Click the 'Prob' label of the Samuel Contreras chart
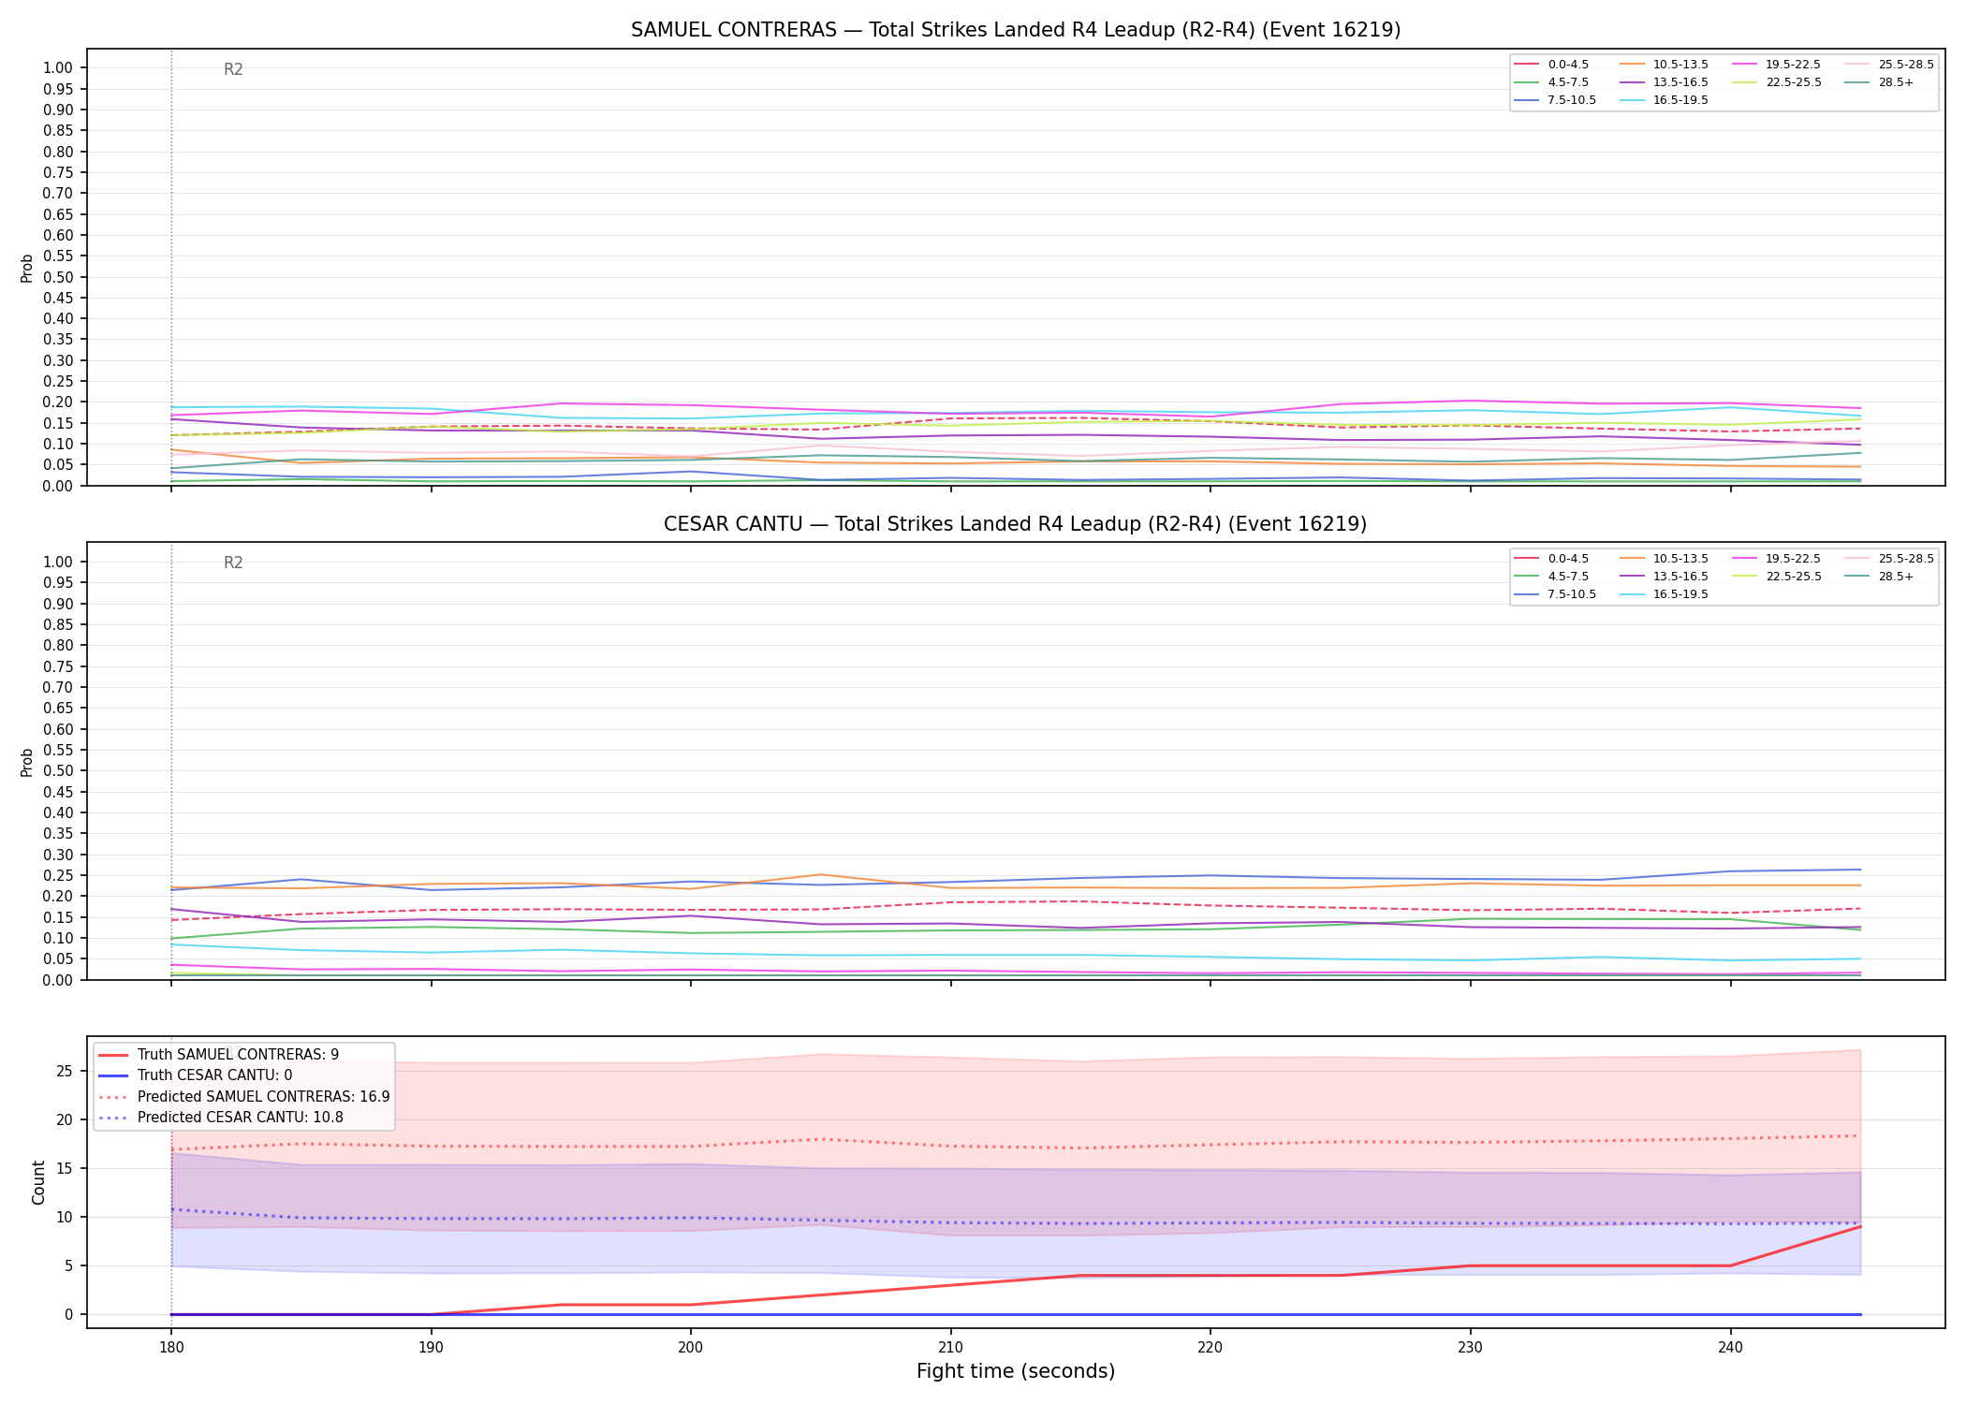Screen dimensions: 1966x1404 [27, 268]
